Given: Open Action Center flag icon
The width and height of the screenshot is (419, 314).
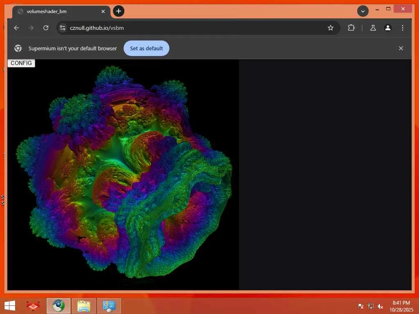Looking at the screenshot, I should [x=360, y=306].
